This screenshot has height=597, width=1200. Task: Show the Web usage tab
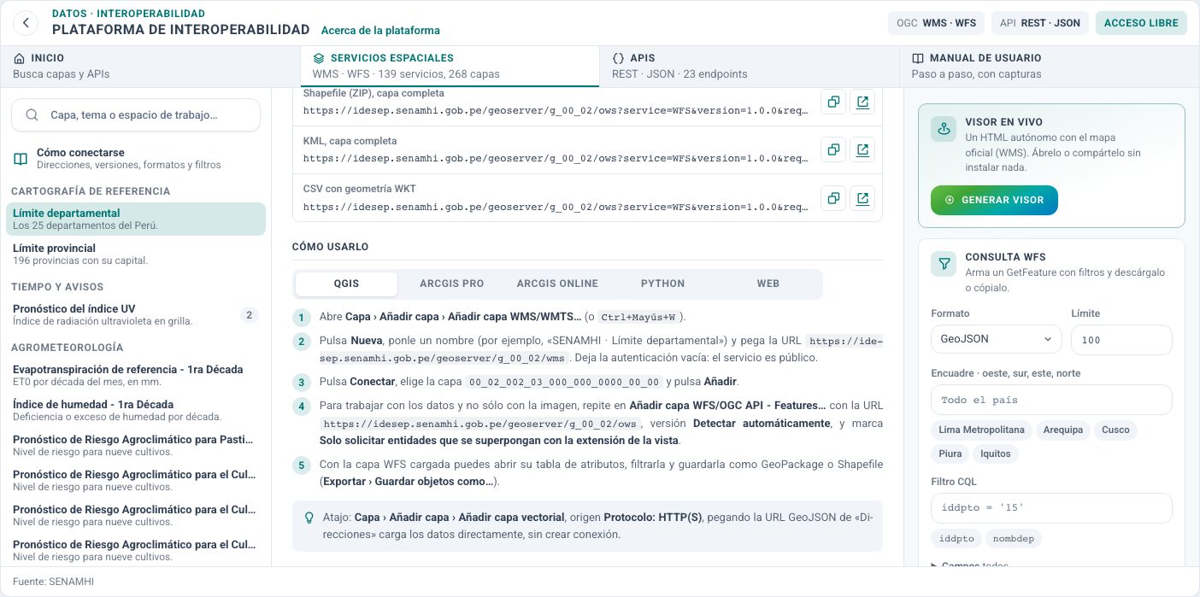click(x=768, y=284)
